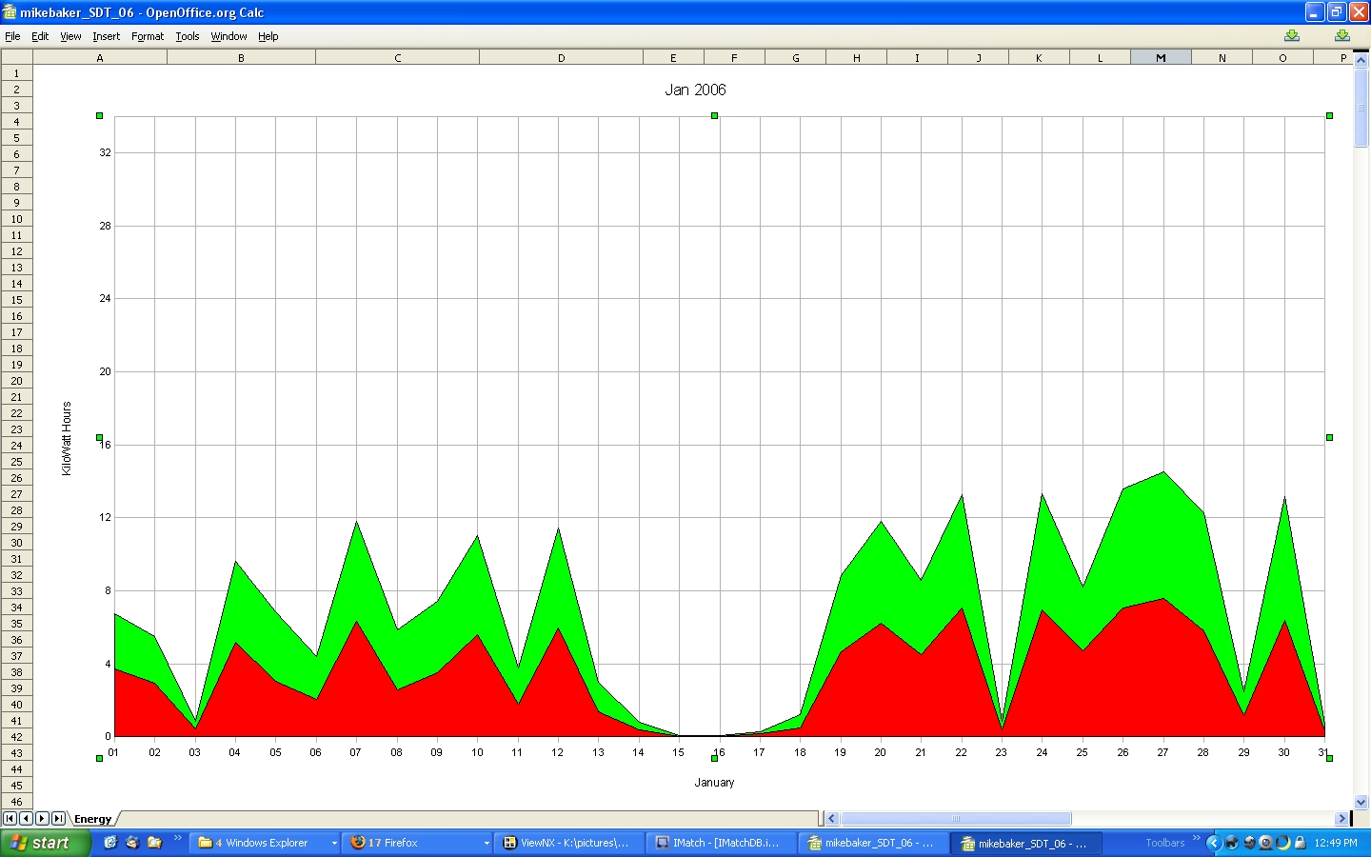Switch to the ViewNX taskbar window
Image resolution: width=1371 pixels, height=857 pixels.
pyautogui.click(x=567, y=843)
